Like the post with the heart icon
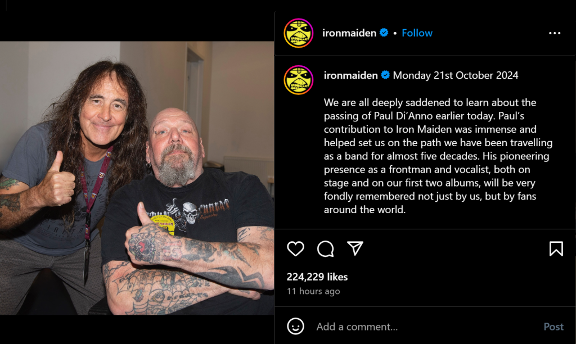 click(x=295, y=249)
